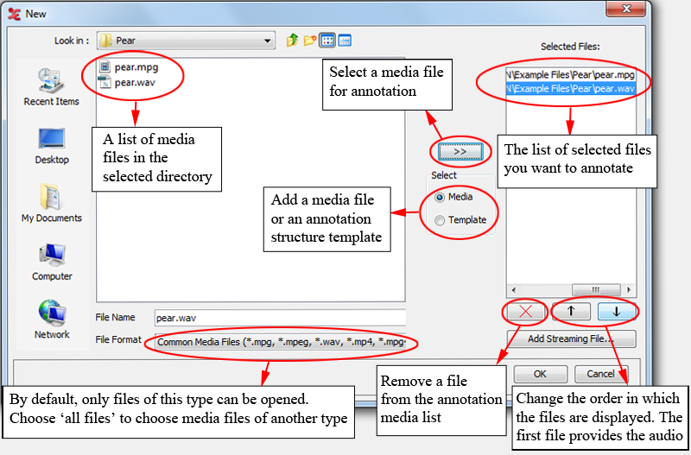
Task: Click the up one level folder icon
Action: tap(293, 41)
